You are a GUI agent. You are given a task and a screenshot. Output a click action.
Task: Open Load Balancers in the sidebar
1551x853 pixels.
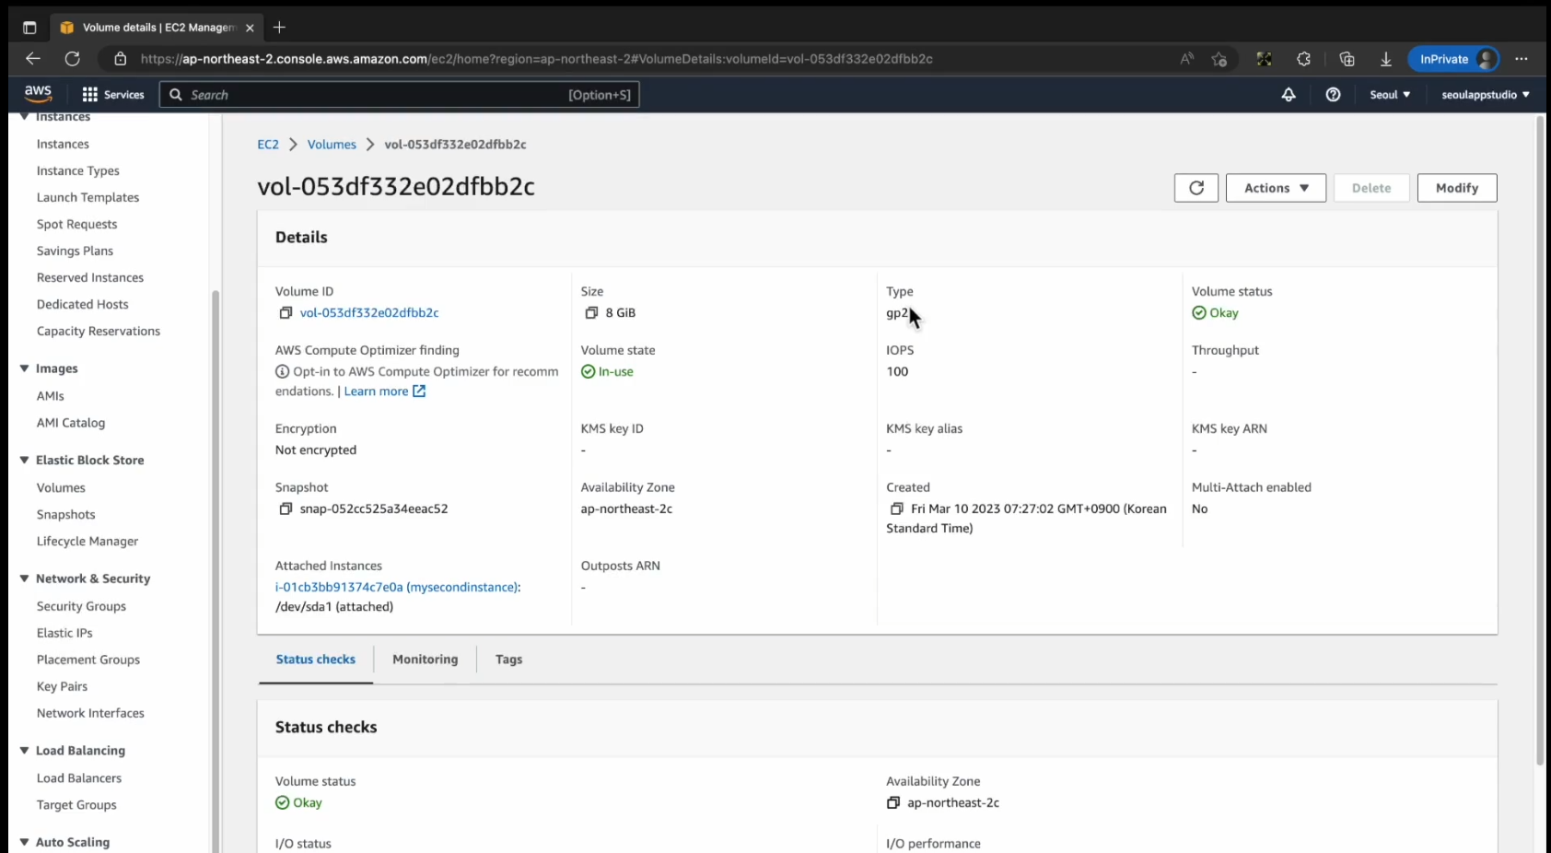click(x=79, y=778)
